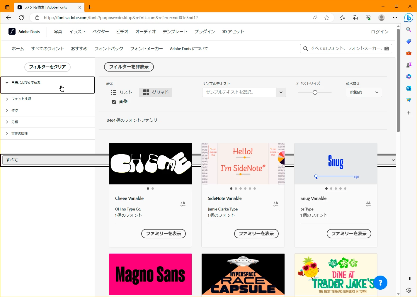The image size is (417, 297).
Task: Go to フォントパック tab
Action: tap(109, 49)
